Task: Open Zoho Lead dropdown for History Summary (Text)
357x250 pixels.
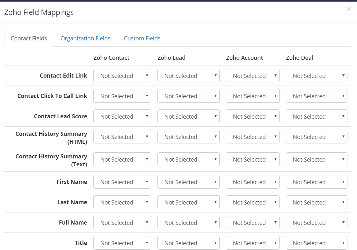Action: (188, 159)
